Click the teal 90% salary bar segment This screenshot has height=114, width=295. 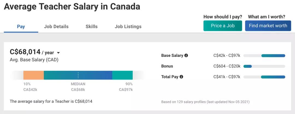pyautogui.click(x=122, y=75)
